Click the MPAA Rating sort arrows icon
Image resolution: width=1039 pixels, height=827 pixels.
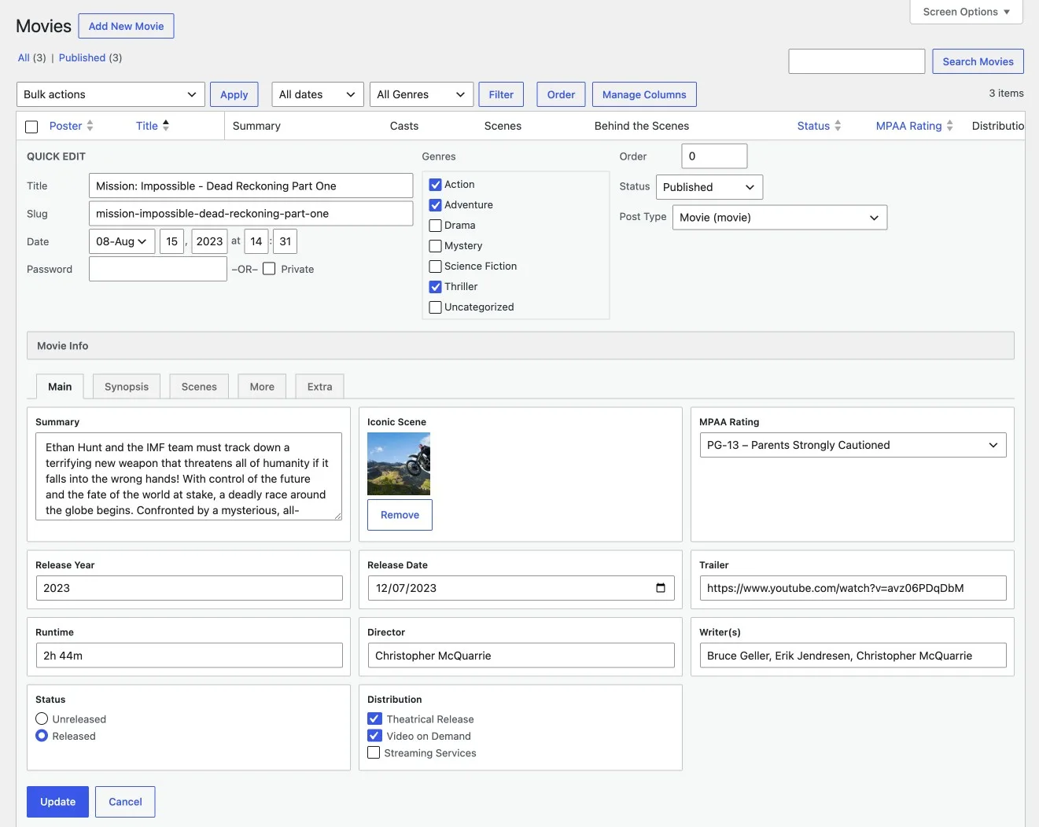[x=950, y=126]
